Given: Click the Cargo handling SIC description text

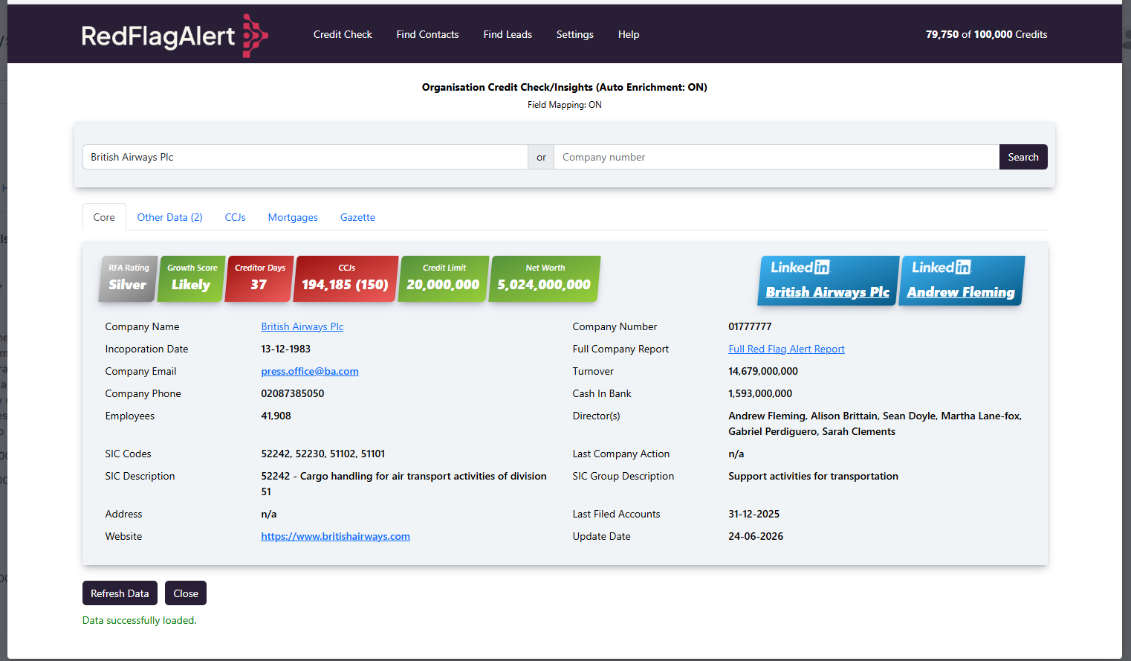Looking at the screenshot, I should pos(404,483).
